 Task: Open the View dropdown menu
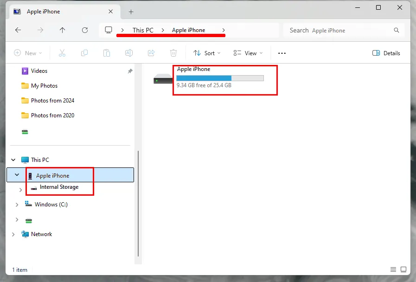point(248,53)
